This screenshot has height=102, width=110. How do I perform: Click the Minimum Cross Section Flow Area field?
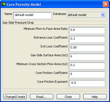click(x=87, y=66)
